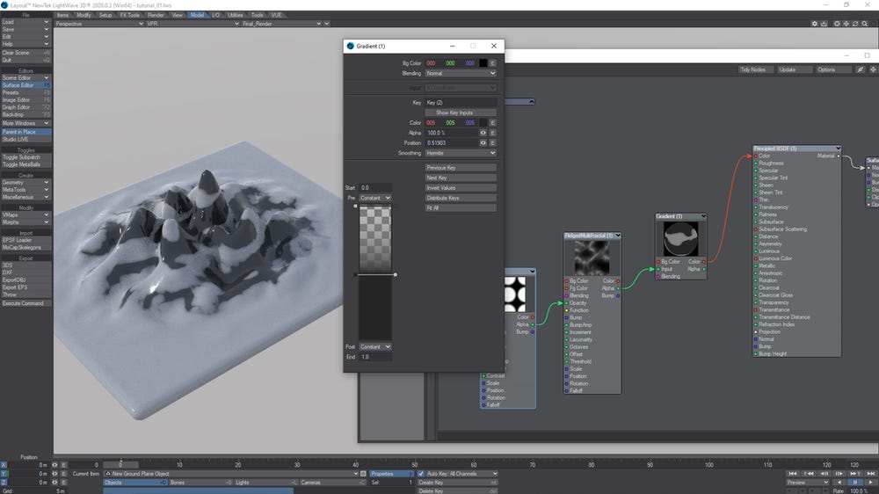Screen dimensions: 879x494
Task: Click the End value input field
Action: (x=375, y=357)
